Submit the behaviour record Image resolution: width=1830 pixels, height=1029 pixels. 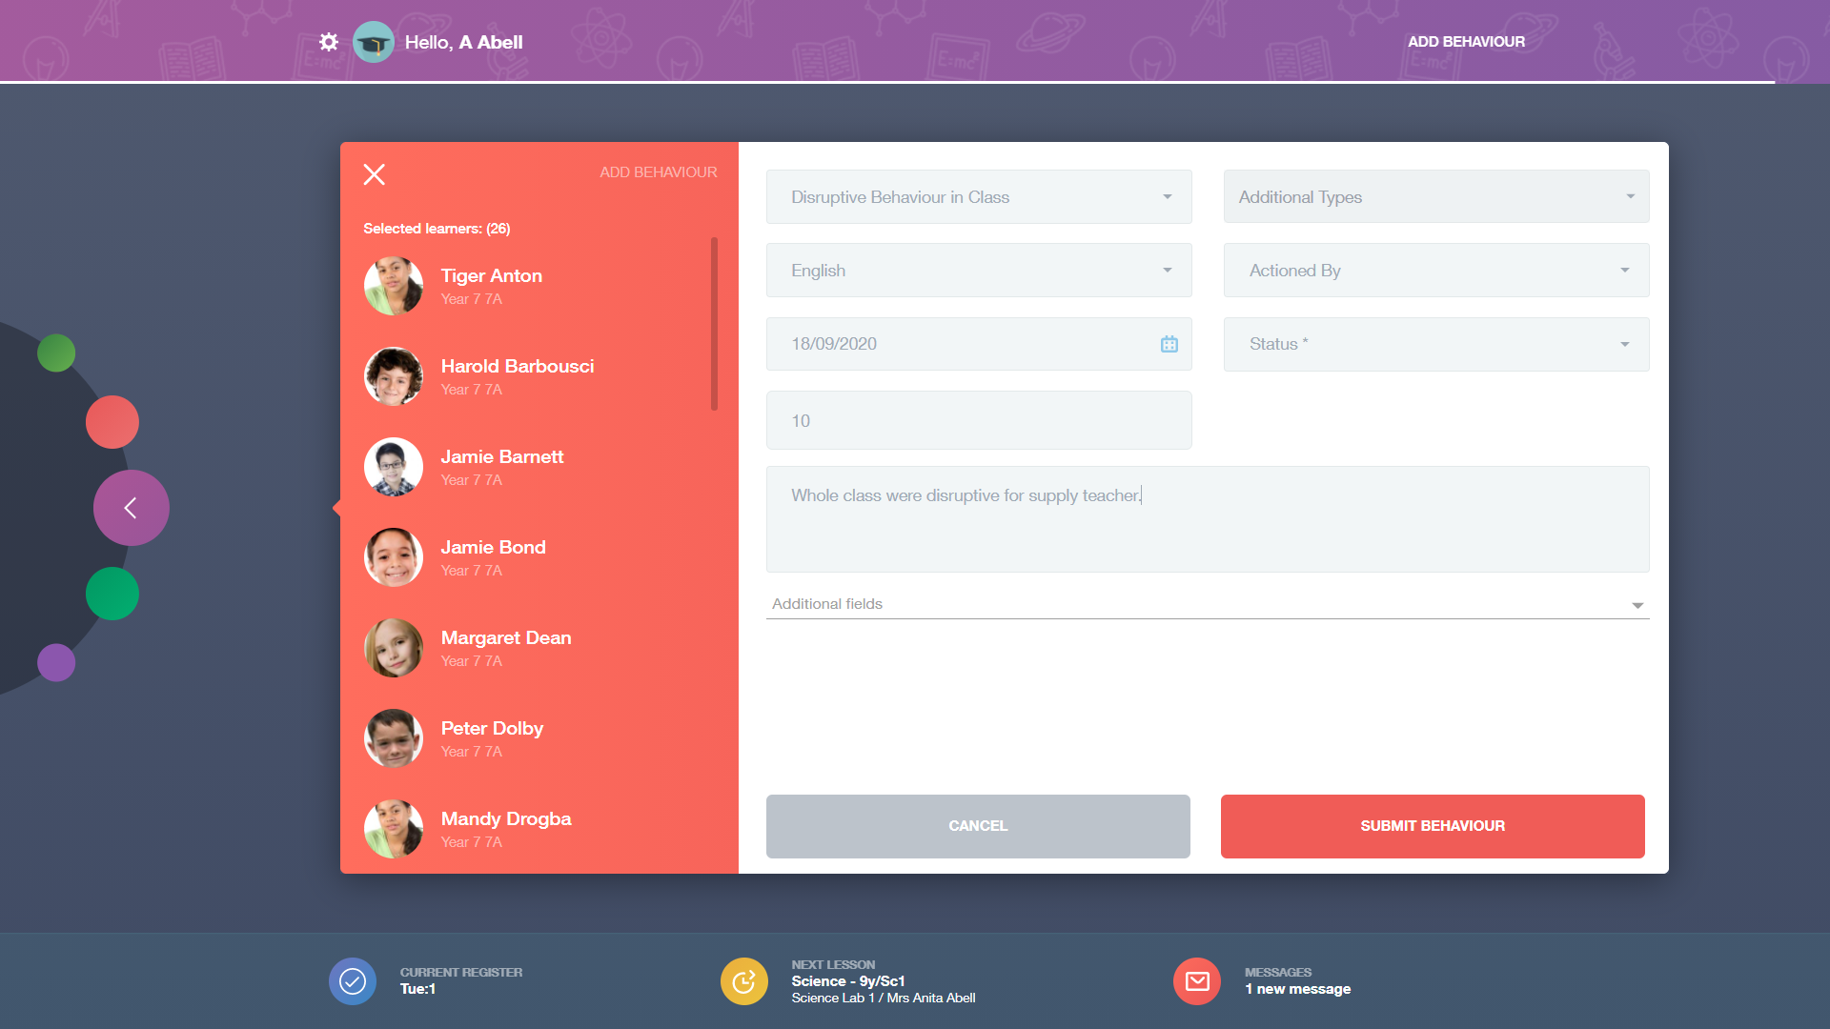click(x=1433, y=826)
